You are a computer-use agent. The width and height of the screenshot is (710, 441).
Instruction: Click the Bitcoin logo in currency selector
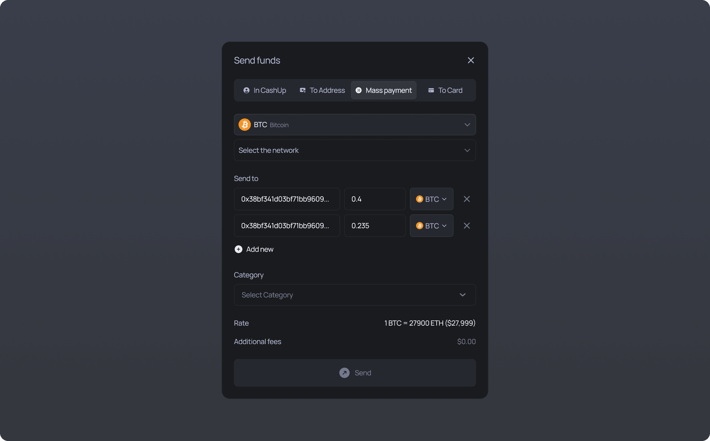pyautogui.click(x=244, y=125)
